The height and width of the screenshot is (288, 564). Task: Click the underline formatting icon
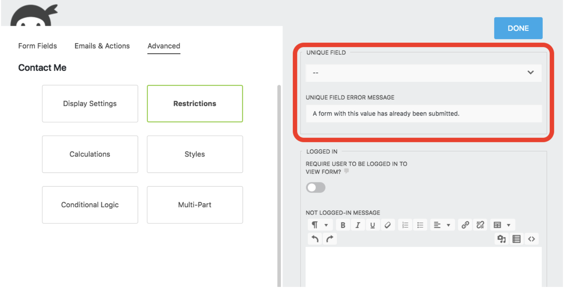tap(372, 225)
